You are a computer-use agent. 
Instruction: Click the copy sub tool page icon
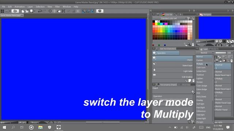(x=190, y=81)
